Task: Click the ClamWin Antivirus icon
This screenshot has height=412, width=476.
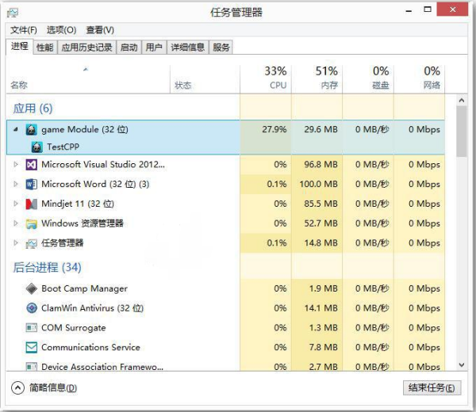Action: point(32,308)
